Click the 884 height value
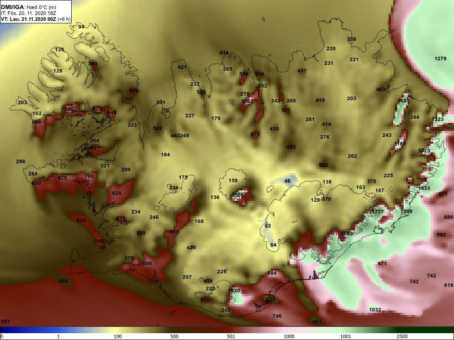454x340 pixels. (x=272, y=273)
